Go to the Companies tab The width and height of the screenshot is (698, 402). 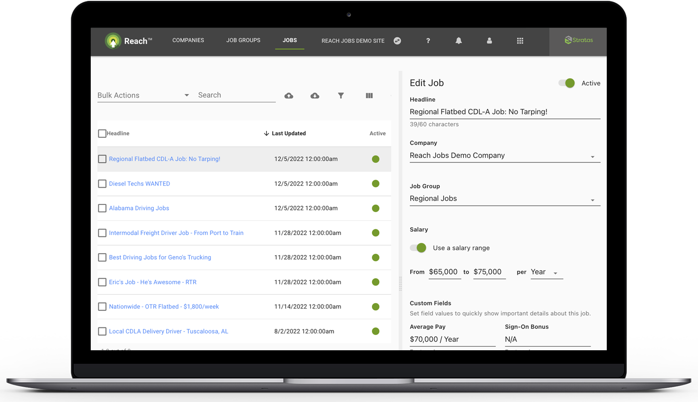point(188,40)
